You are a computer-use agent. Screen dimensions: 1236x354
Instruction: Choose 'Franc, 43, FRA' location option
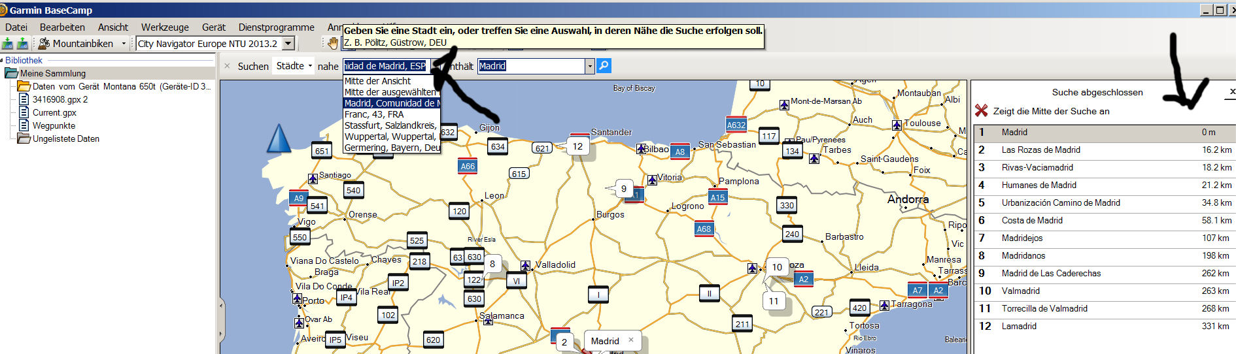[x=392, y=114]
